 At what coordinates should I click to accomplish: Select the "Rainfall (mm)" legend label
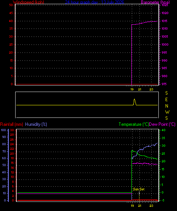pyautogui.click(x=11, y=124)
